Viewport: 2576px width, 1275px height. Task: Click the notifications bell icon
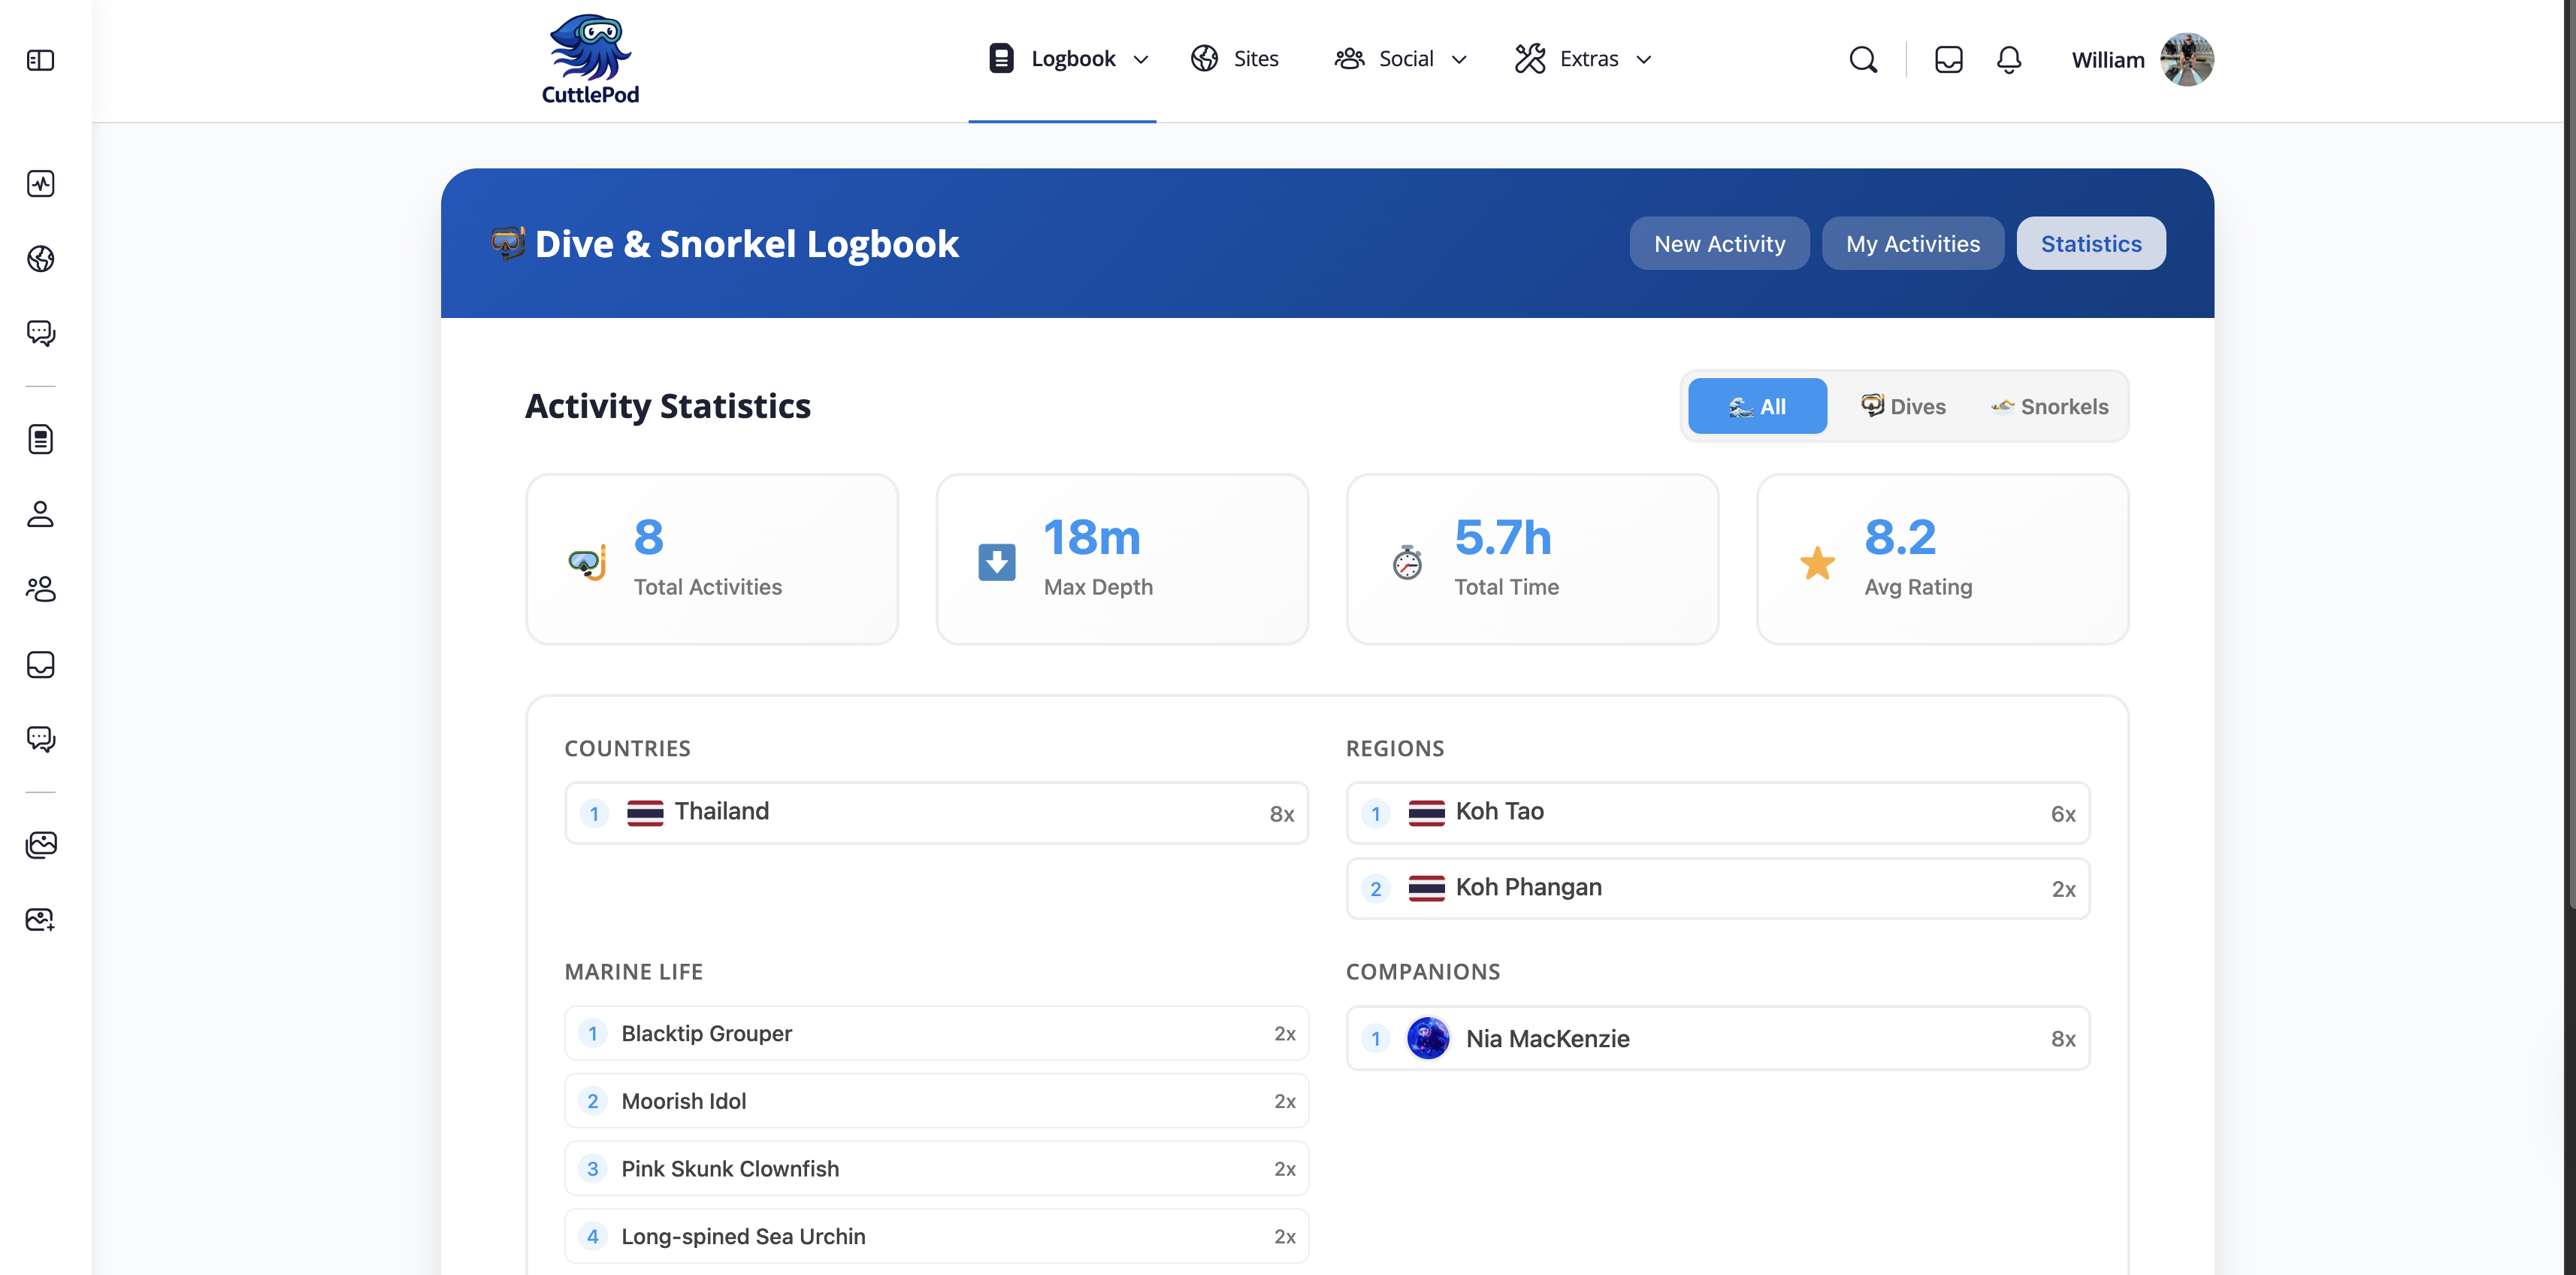click(2008, 60)
